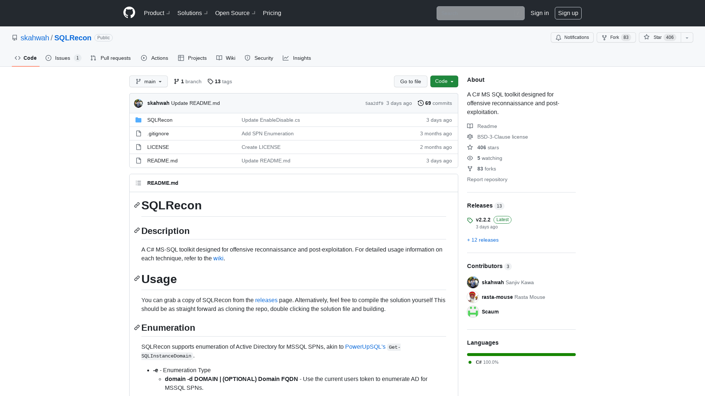The image size is (705, 396).
Task: Click the license scale icon in About
Action: point(470,137)
